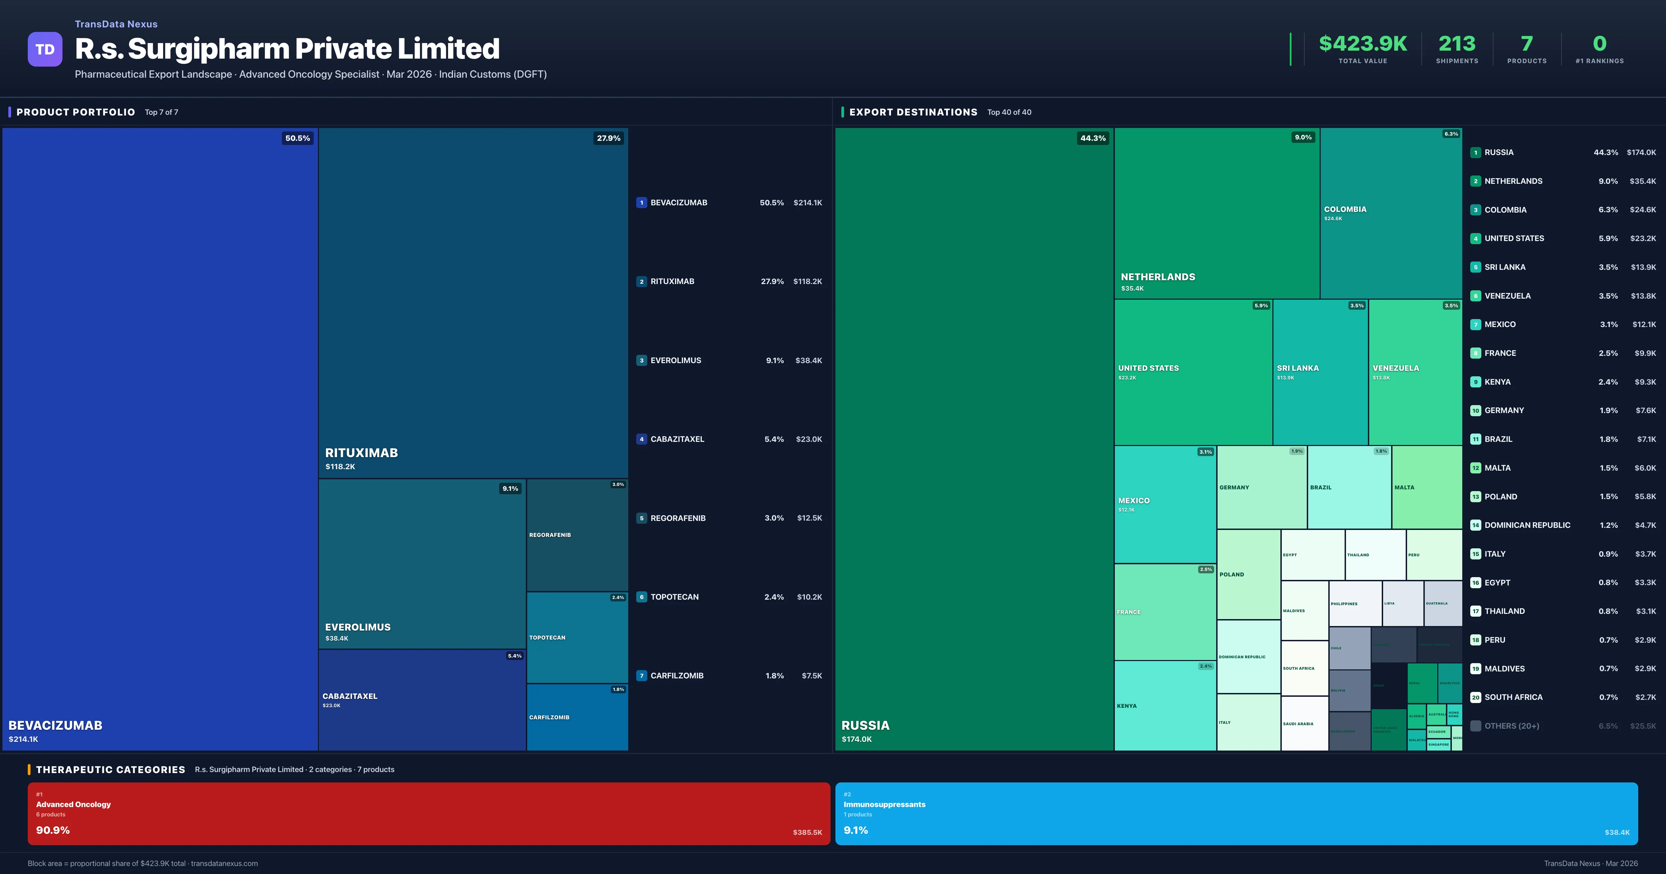Select rank badge 10 next to GERMANY

pos(1476,410)
